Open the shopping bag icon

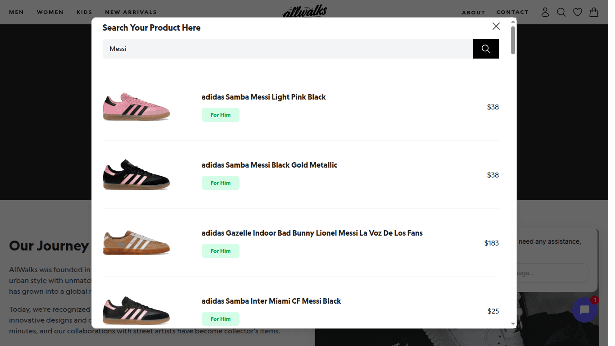pyautogui.click(x=593, y=12)
